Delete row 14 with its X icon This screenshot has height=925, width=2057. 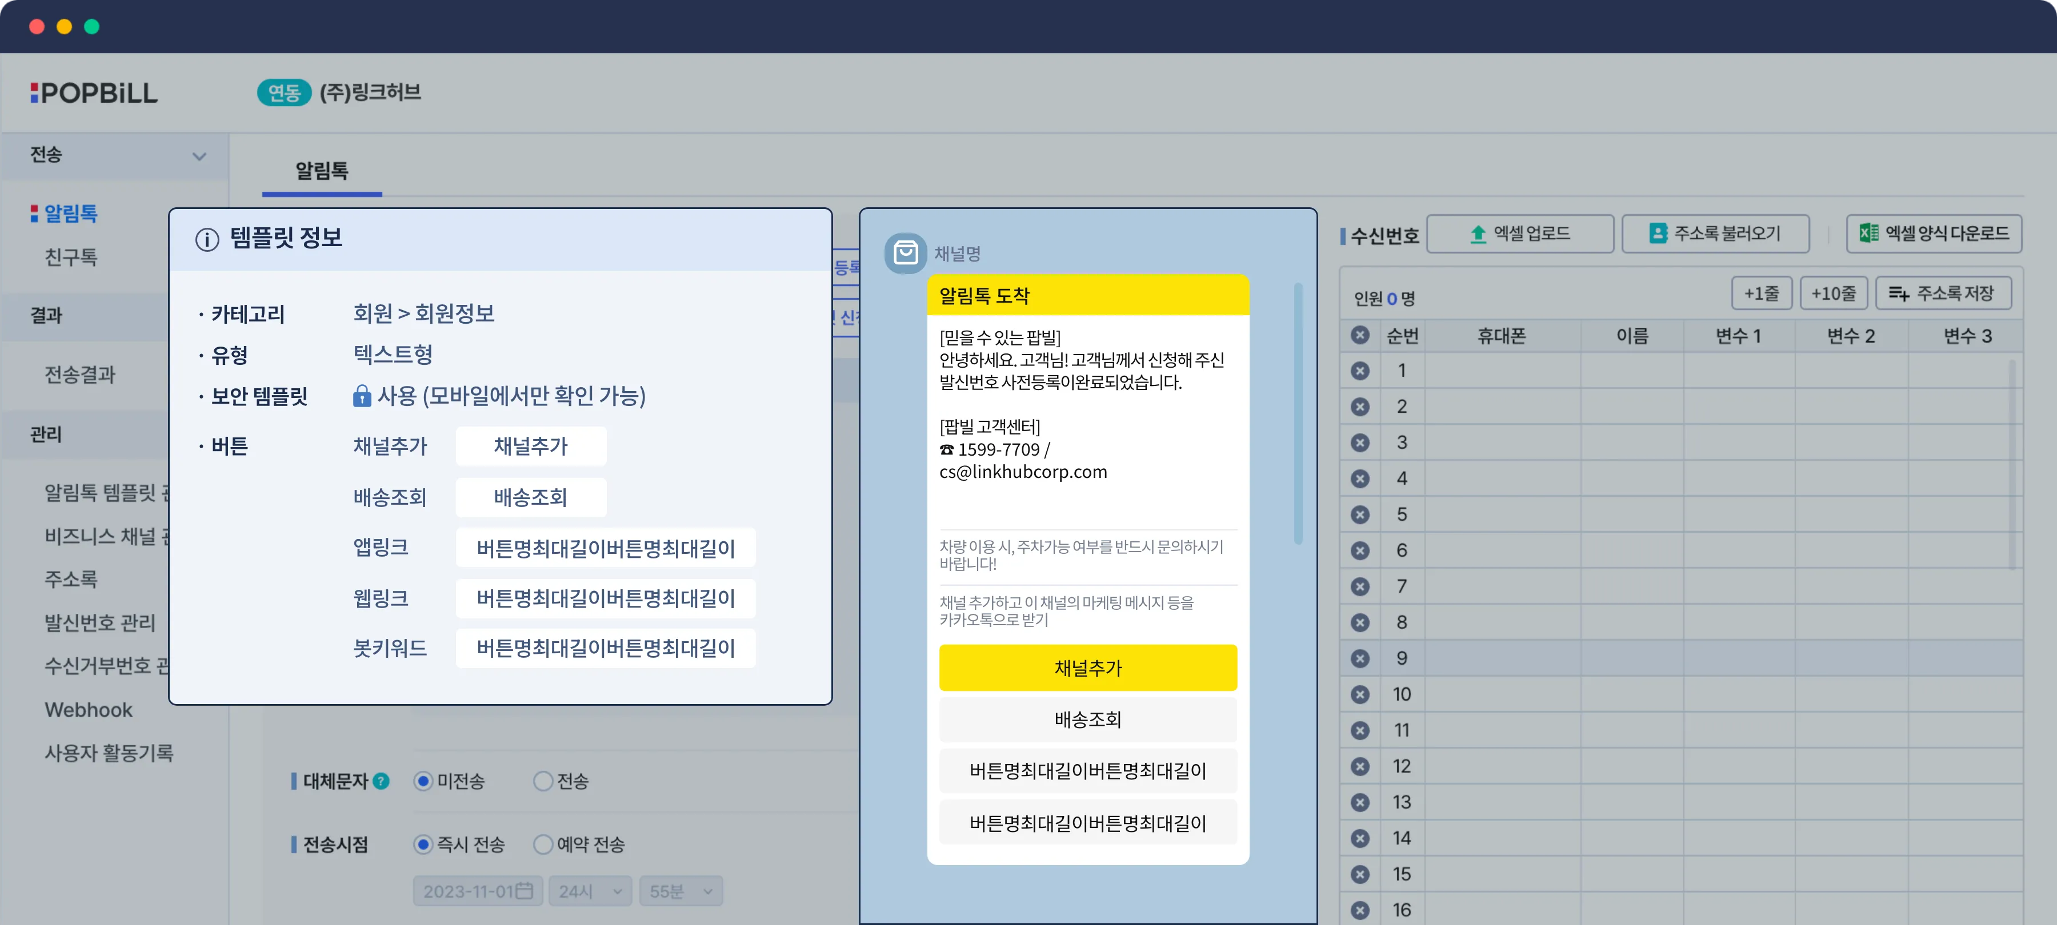(1360, 838)
